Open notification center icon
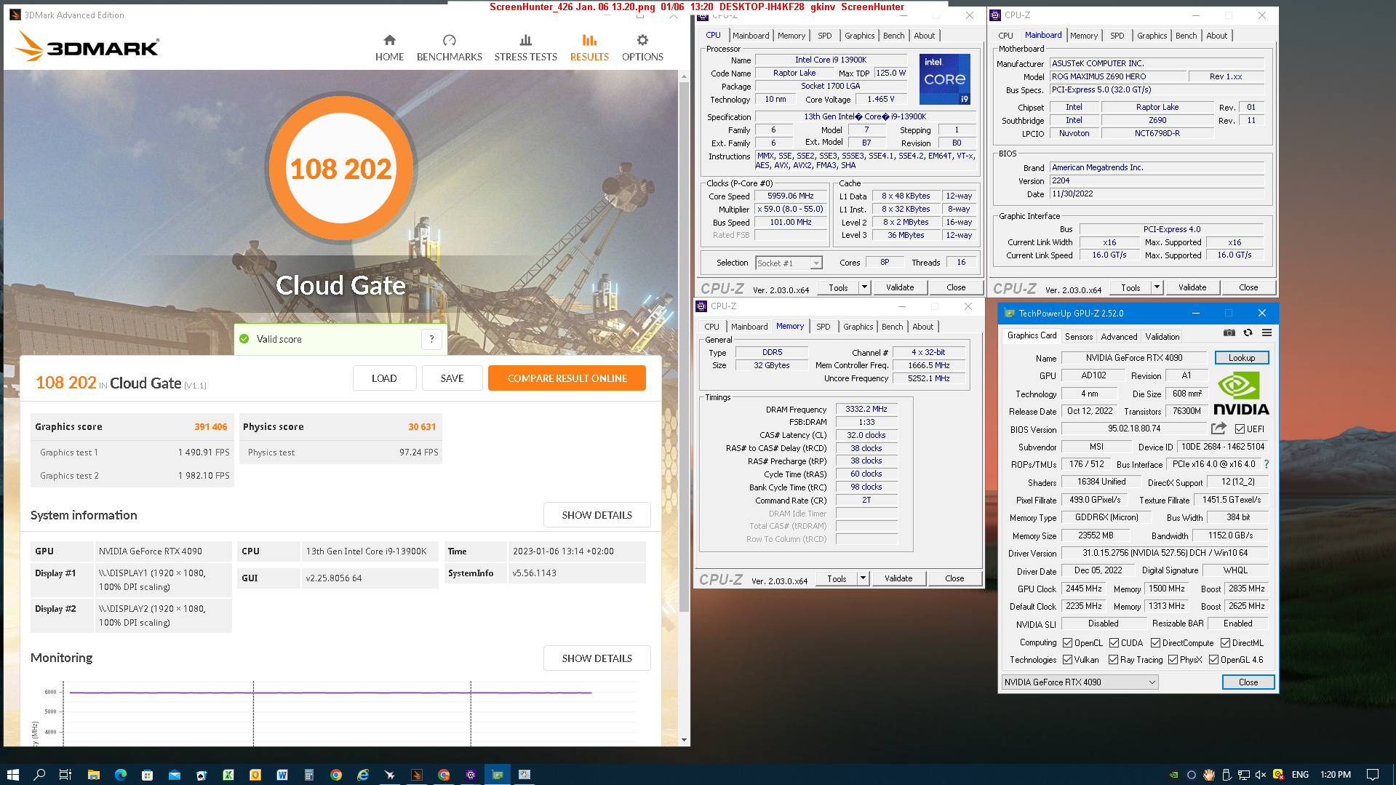This screenshot has width=1396, height=785. pyautogui.click(x=1373, y=775)
